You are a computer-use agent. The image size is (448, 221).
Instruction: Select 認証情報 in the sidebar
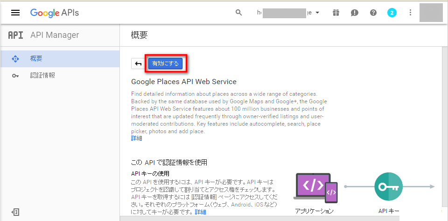tap(60, 76)
